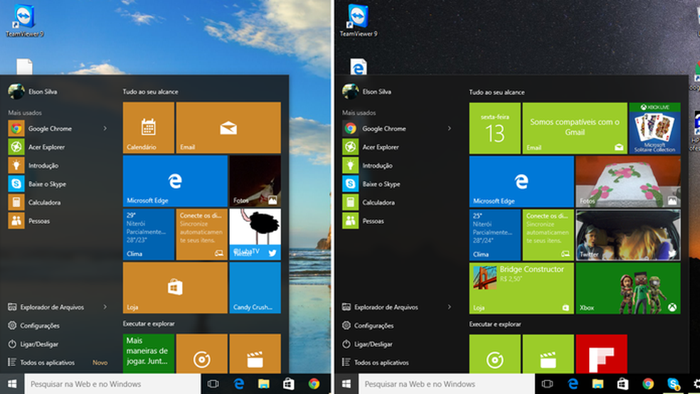Open green Groove music tile
This screenshot has width=700, height=394.
494,354
